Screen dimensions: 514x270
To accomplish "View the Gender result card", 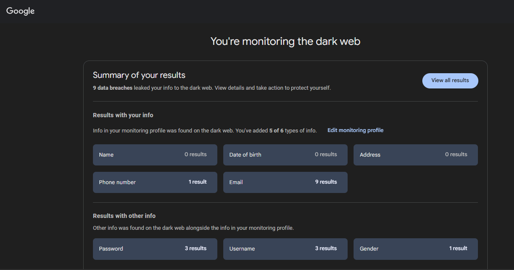I will click(415, 249).
